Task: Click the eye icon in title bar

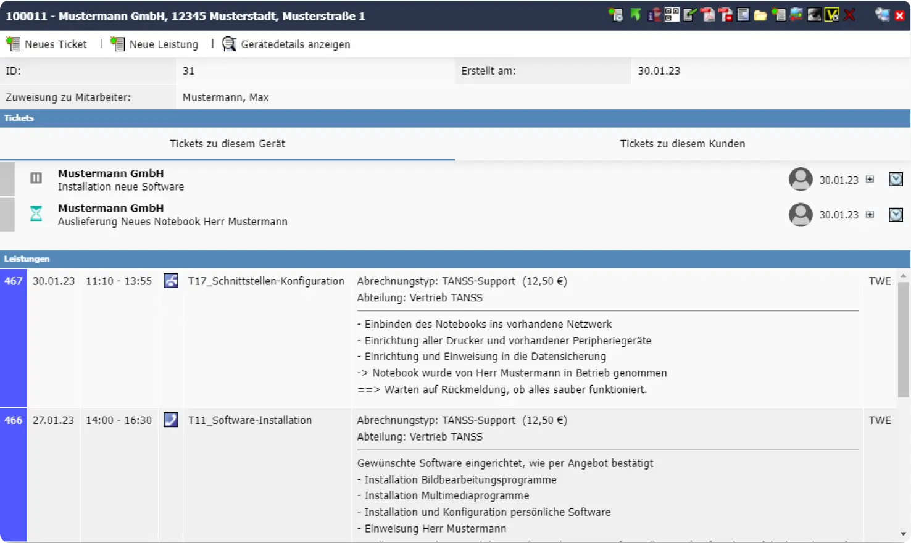Action: coord(814,15)
